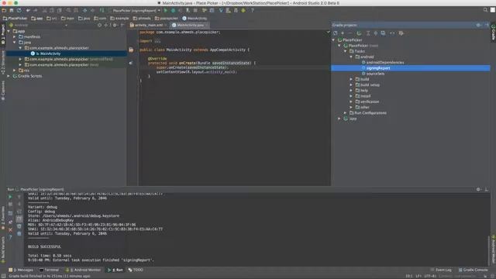Select the signingReport Gradle task
Image resolution: width=496 pixels, height=279 pixels.
coord(411,68)
